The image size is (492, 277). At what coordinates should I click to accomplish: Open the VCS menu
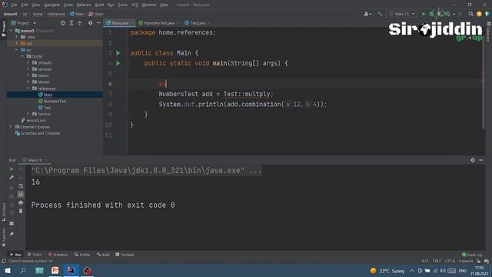(135, 5)
